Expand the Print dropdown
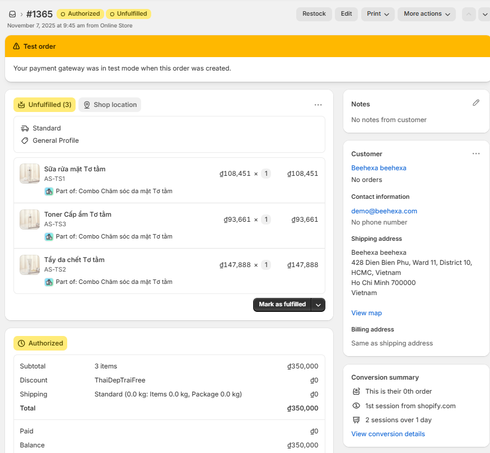This screenshot has height=453, width=490. (x=377, y=14)
